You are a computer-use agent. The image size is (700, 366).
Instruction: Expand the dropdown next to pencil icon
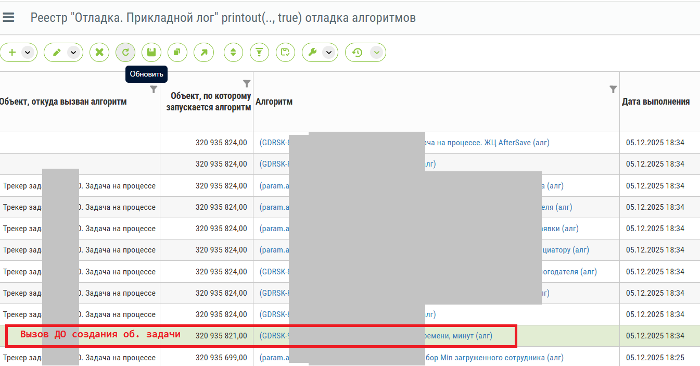pyautogui.click(x=73, y=52)
